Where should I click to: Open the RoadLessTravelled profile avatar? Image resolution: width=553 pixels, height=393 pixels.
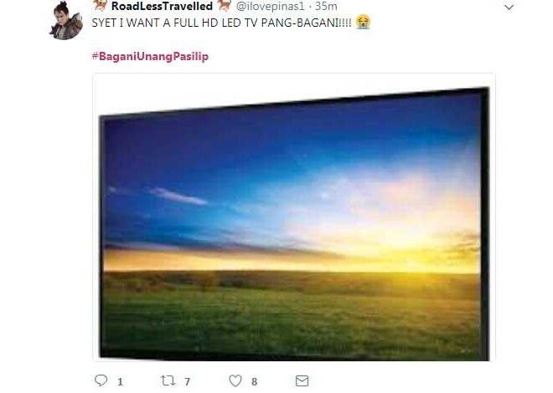[66, 20]
